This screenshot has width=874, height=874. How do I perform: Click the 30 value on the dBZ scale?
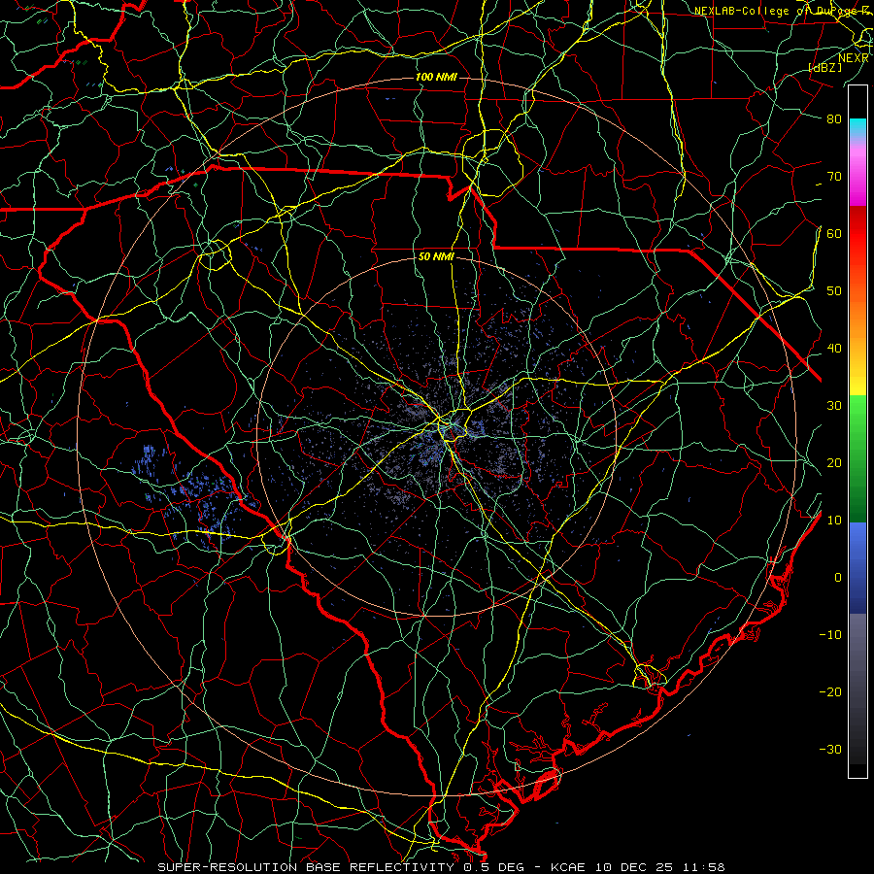(834, 405)
